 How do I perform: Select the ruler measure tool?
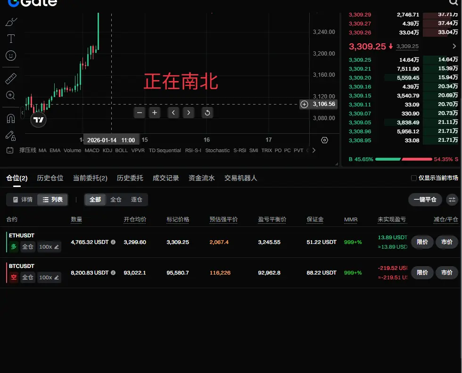point(11,79)
